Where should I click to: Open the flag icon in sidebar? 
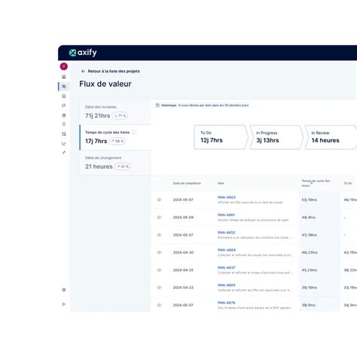coord(64,105)
